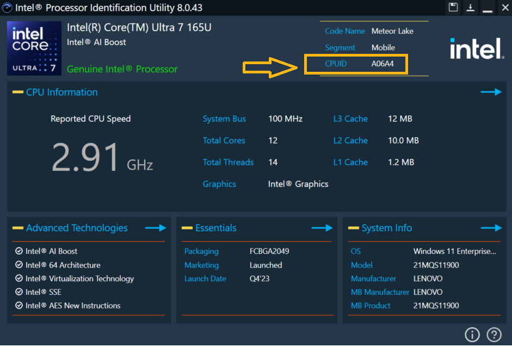Click the 100 MHz value
Screen dimensions: 512x347
286,119
